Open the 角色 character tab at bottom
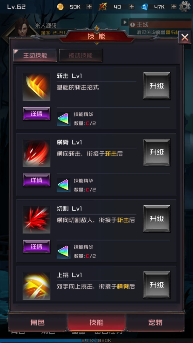 pyautogui.click(x=38, y=322)
